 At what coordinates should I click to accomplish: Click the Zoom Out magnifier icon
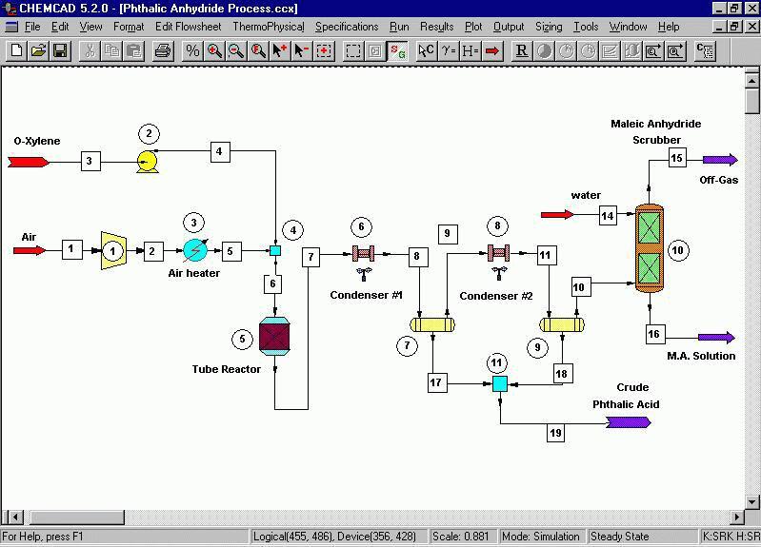[236, 50]
